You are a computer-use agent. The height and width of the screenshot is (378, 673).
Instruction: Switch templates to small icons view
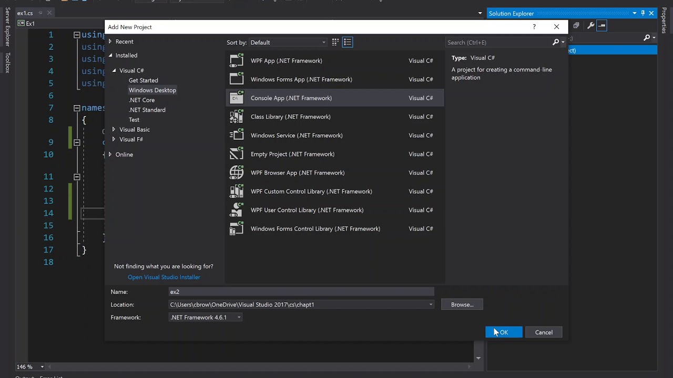[x=335, y=42]
